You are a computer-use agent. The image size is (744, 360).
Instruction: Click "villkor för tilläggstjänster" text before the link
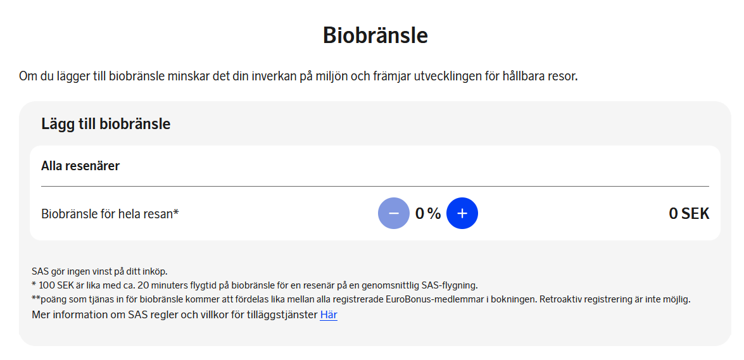tap(261, 314)
